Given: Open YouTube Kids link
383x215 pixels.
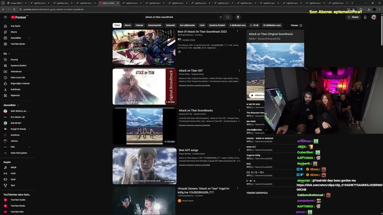Looking at the screenshot, I should click(x=17, y=212).
